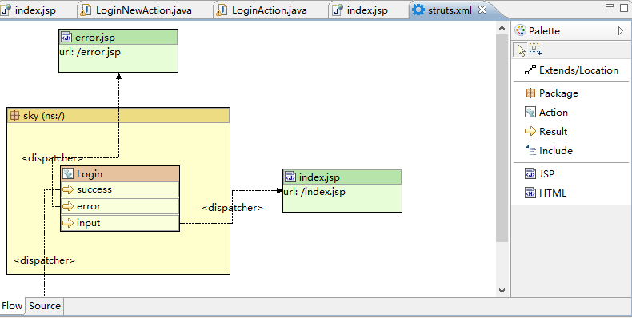Select the index.jsp node header
The height and width of the screenshot is (318, 632).
coord(342,177)
